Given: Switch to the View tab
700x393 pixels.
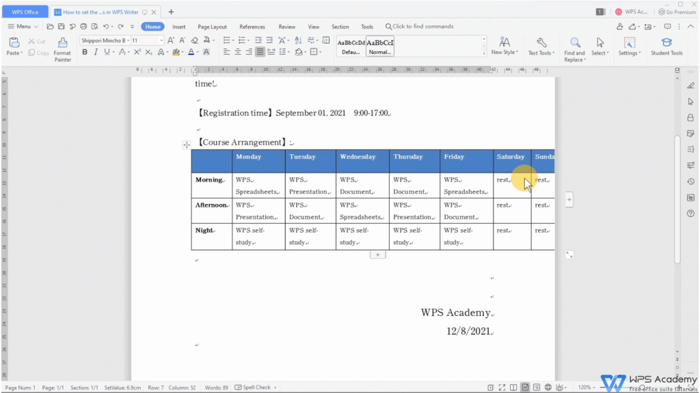Looking at the screenshot, I should pos(313,27).
